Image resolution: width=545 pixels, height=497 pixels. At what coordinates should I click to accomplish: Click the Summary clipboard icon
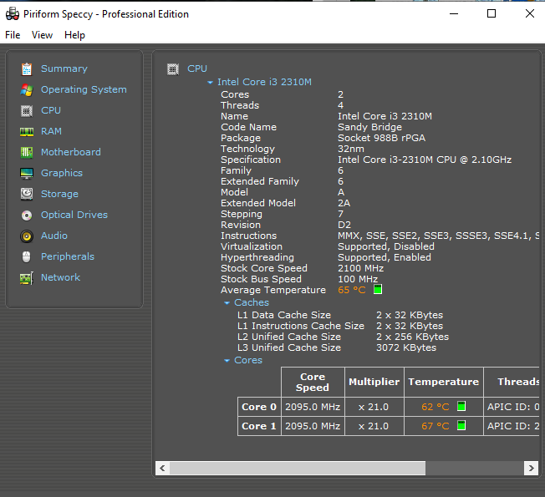click(x=27, y=68)
